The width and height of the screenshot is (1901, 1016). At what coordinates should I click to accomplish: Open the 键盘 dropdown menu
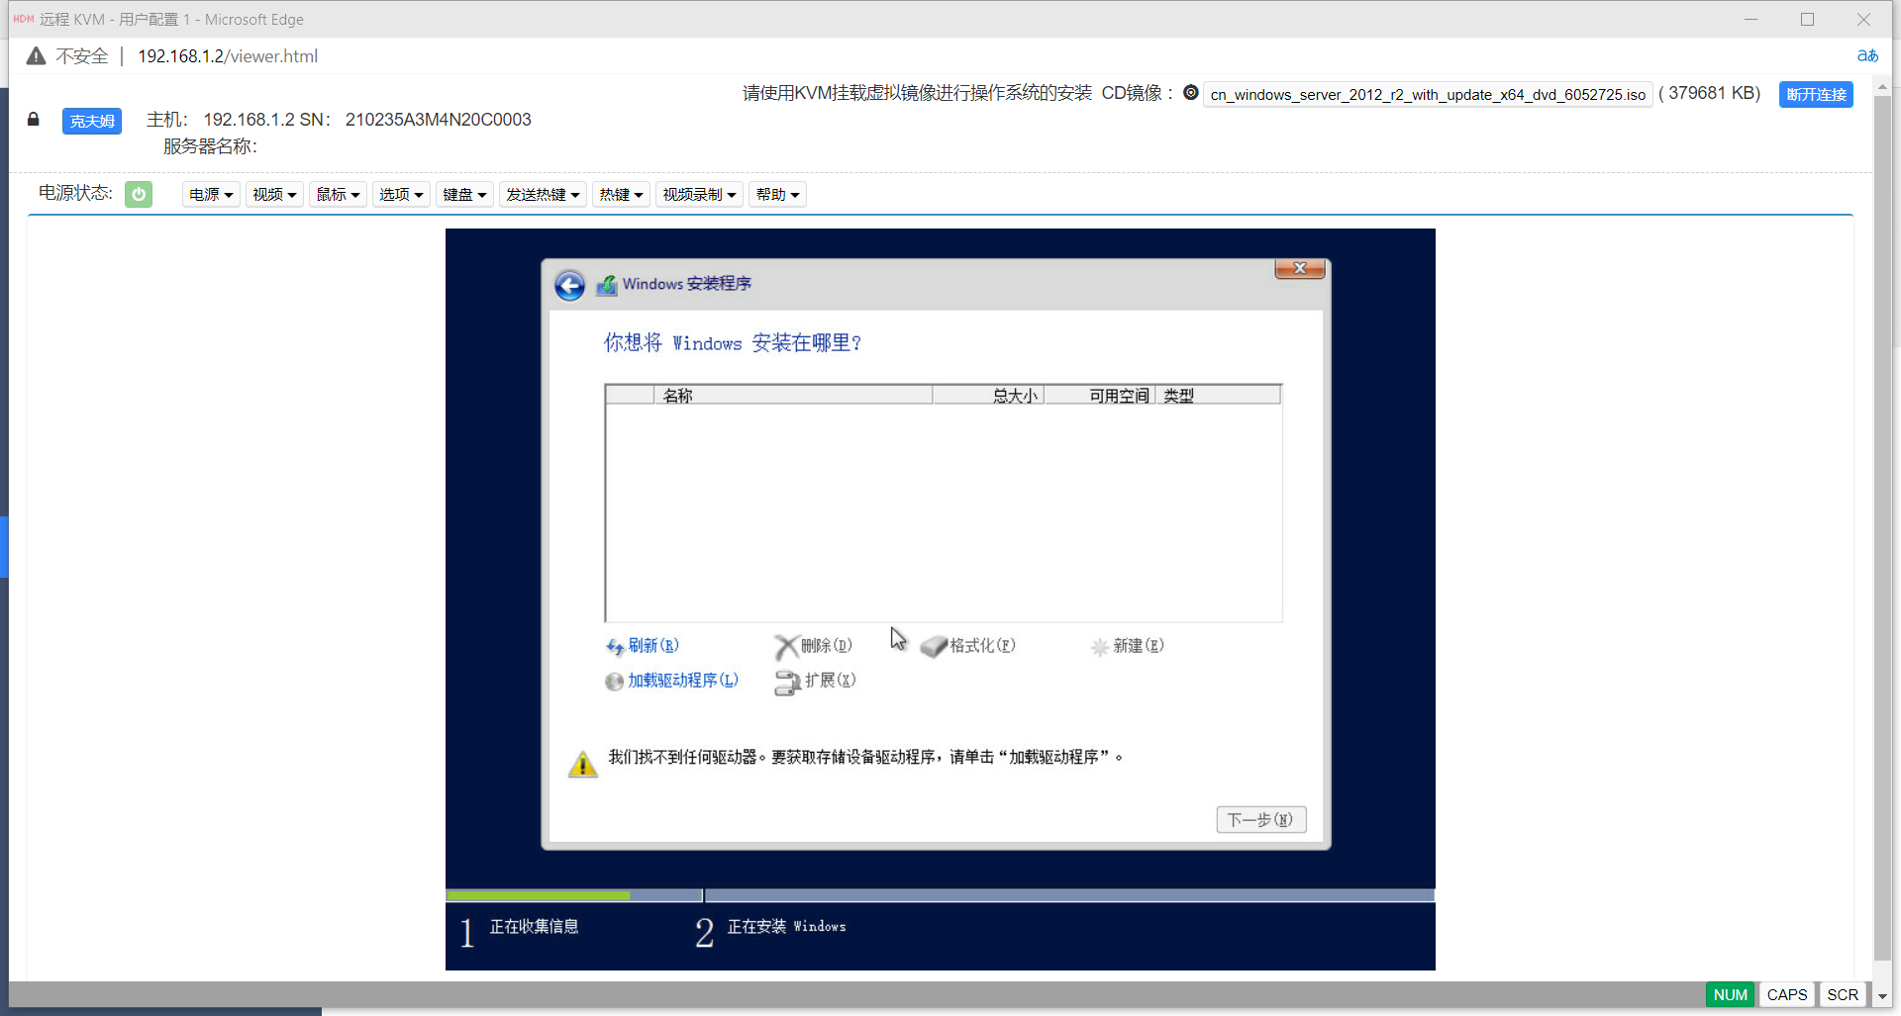[464, 195]
